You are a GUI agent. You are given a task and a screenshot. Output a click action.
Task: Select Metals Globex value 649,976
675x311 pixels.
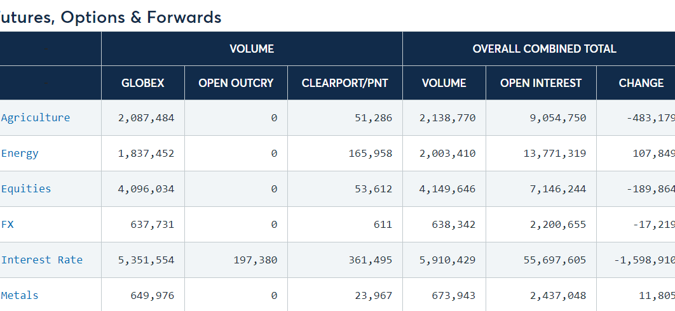[153, 295]
